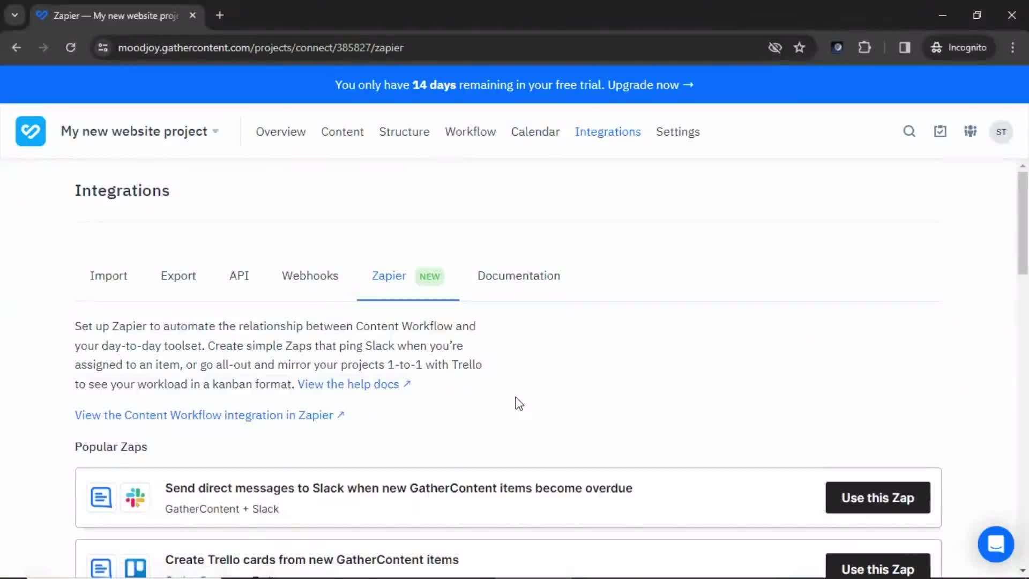Click the Popular Zaps heading
Viewport: 1029px width, 579px height.
pyautogui.click(x=110, y=447)
